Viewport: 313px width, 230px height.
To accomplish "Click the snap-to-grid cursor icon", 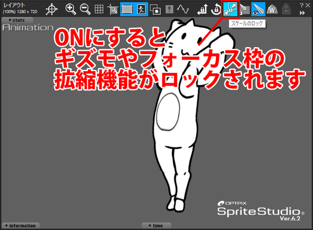I will (112, 9).
